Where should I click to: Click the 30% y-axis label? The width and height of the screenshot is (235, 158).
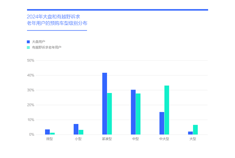point(31,90)
